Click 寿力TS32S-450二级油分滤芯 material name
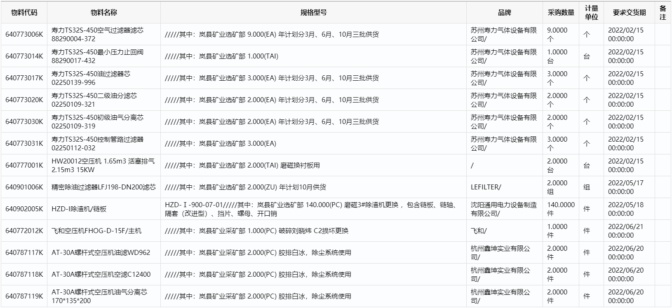This screenshot has height=308, width=672. pyautogui.click(x=94, y=100)
